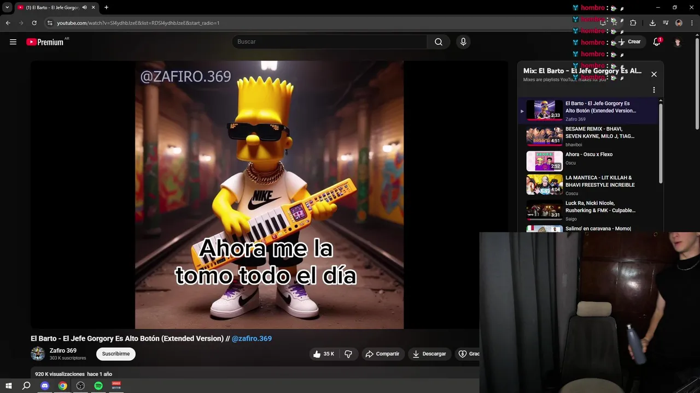This screenshot has height=393, width=700.
Task: Click the Mix playlist title
Action: (x=582, y=71)
